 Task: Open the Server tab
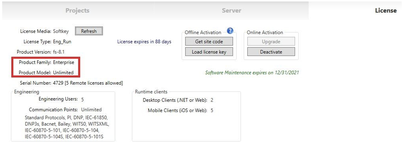click(231, 11)
